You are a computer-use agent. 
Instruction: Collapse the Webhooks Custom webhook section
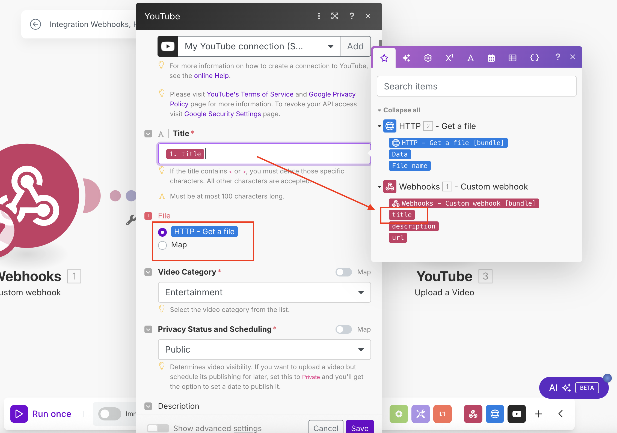[379, 187]
